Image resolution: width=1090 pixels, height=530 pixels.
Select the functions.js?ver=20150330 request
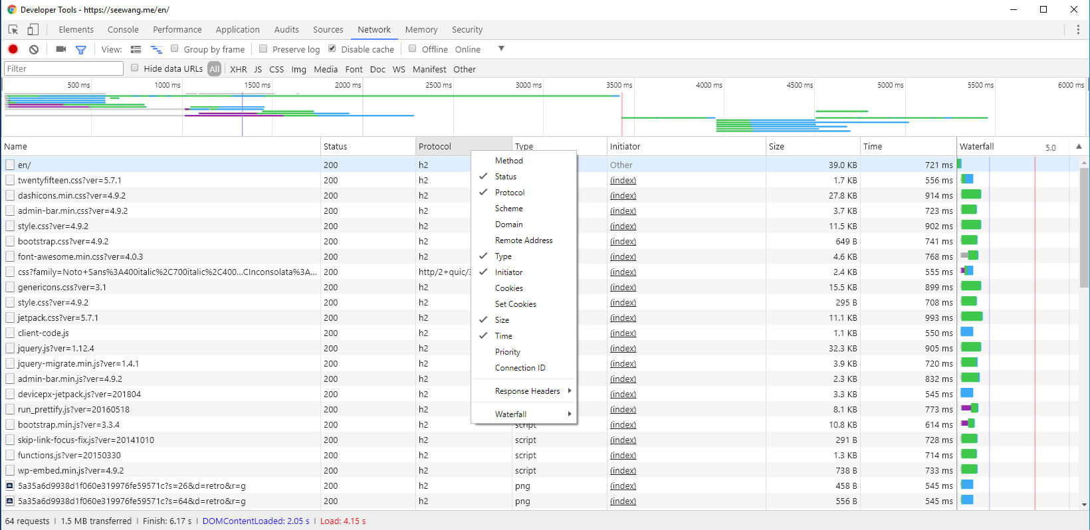click(479, 456)
